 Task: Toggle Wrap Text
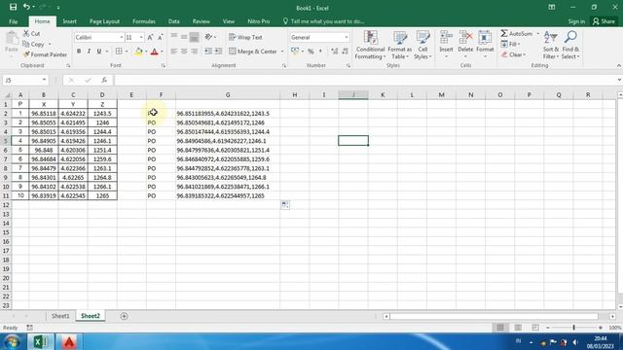(245, 37)
